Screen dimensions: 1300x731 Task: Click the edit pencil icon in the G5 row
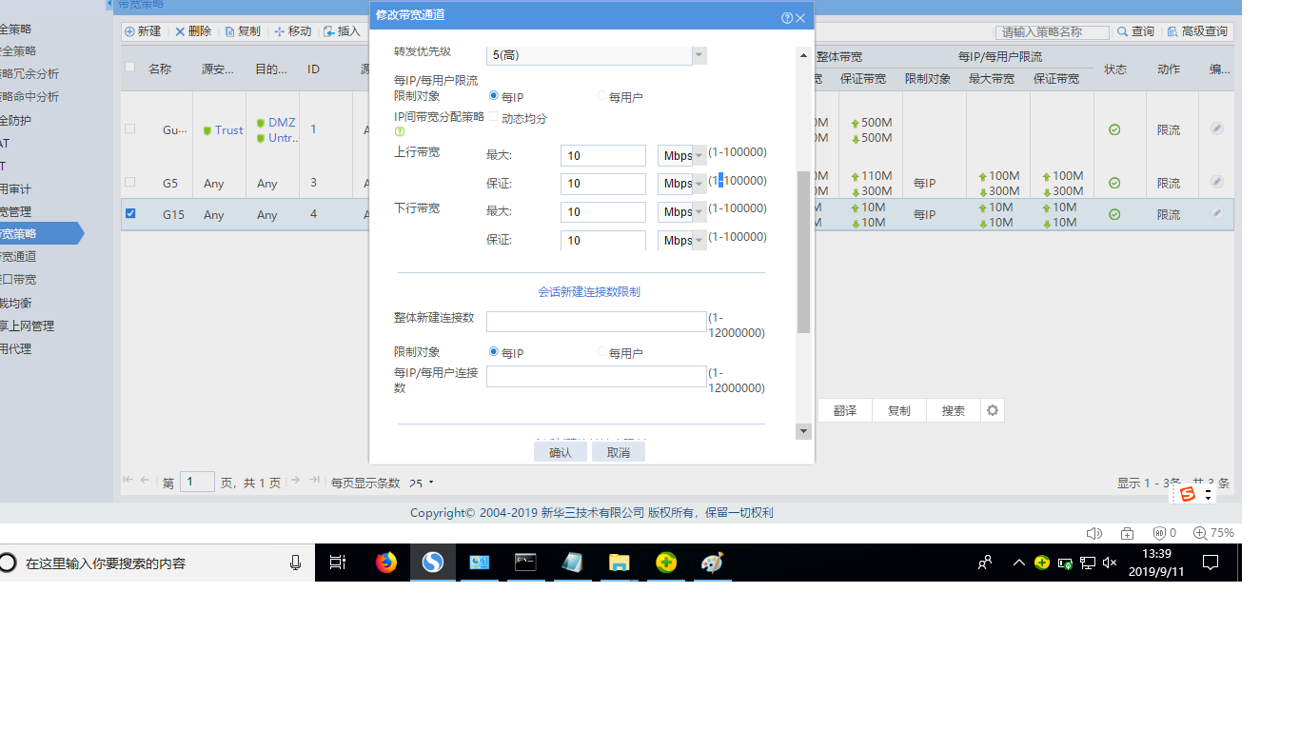click(1217, 182)
